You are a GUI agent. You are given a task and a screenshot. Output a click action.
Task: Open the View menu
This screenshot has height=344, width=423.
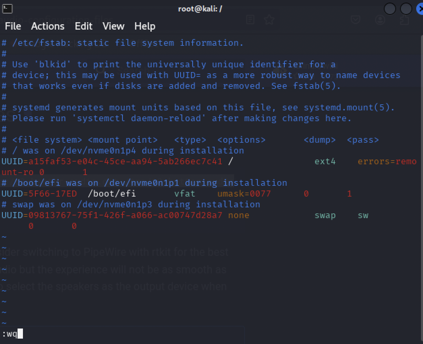(x=113, y=26)
